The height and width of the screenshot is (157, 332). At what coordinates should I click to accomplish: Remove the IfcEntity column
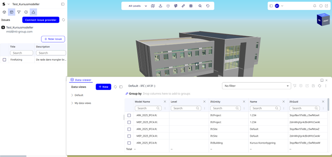coord(244,102)
